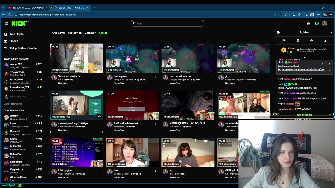Screen dimensions: 335x188
Task: Click the 'hex' clip title
Action: 116,171
